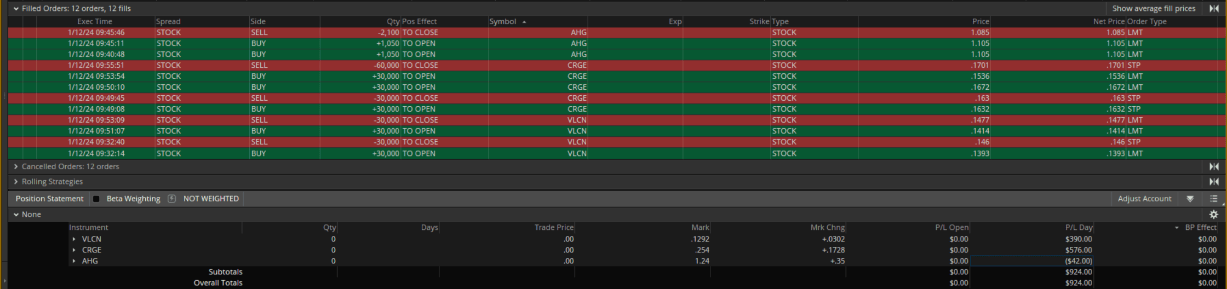Sort by Symbol column header
The width and height of the screenshot is (1227, 289).
(503, 21)
